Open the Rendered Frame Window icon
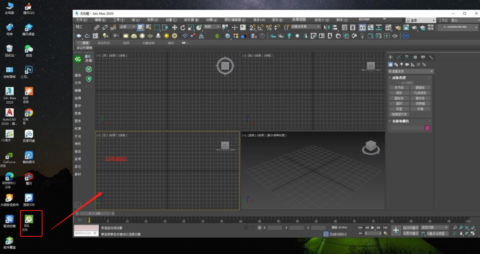This screenshot has width=480, height=254. tap(406, 27)
